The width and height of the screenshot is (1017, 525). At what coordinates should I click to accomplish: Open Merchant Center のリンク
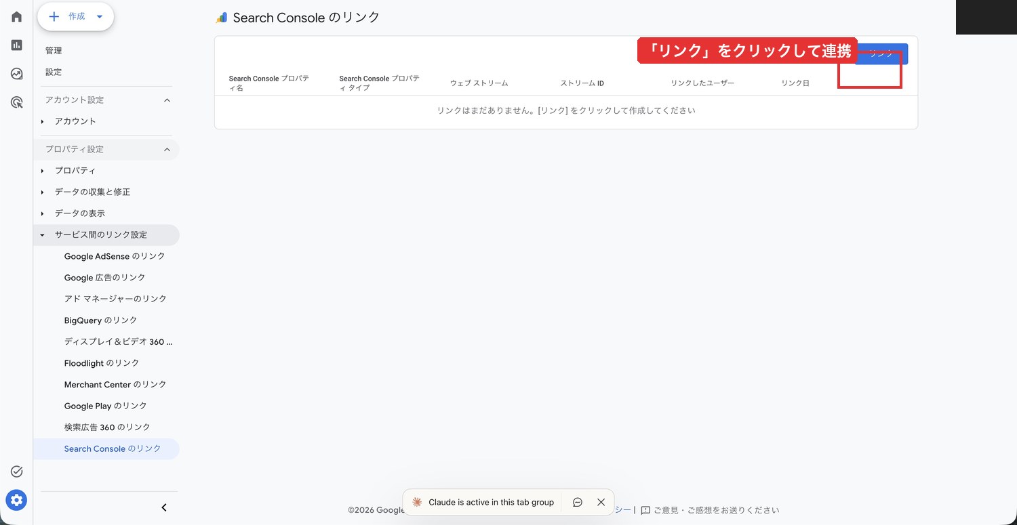[x=115, y=384]
